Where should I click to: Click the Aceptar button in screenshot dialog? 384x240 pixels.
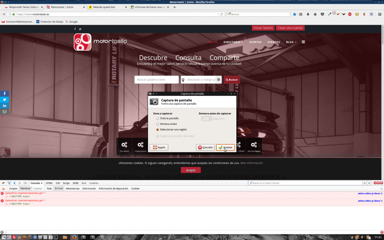click(225, 147)
